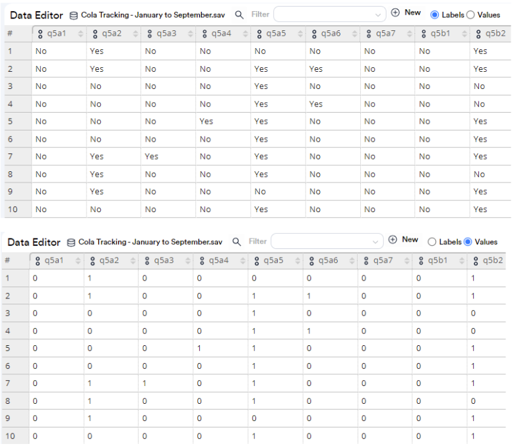The image size is (512, 446).
Task: Select the Values radio button in the top editor
Action: click(470, 15)
